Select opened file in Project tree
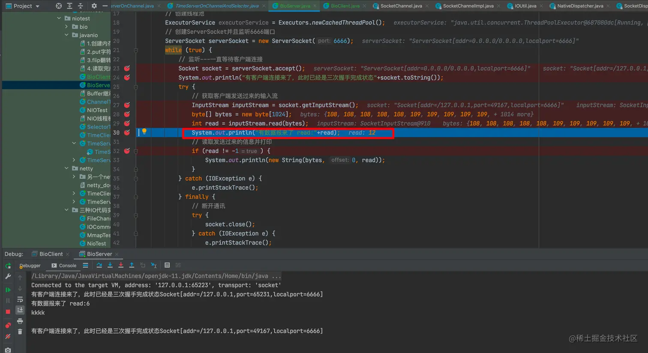 click(59, 6)
